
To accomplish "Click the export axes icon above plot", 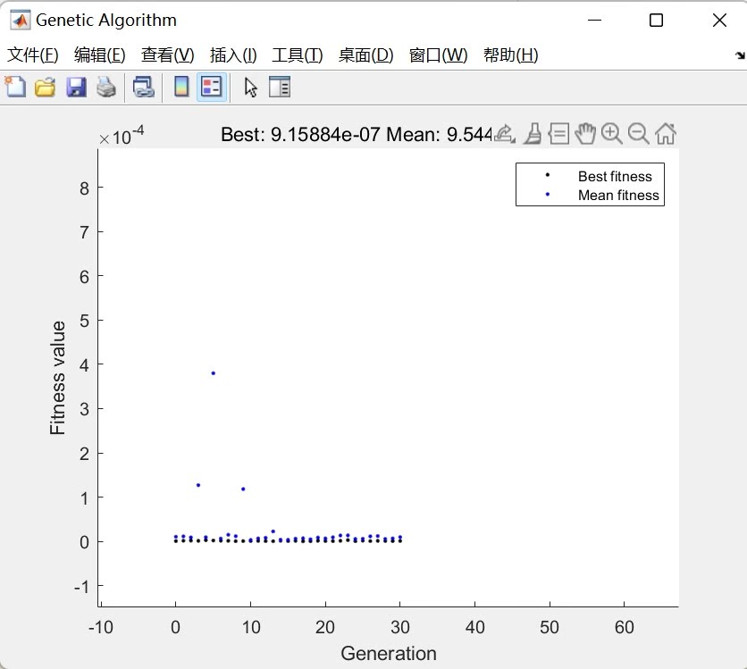I will pos(505,134).
